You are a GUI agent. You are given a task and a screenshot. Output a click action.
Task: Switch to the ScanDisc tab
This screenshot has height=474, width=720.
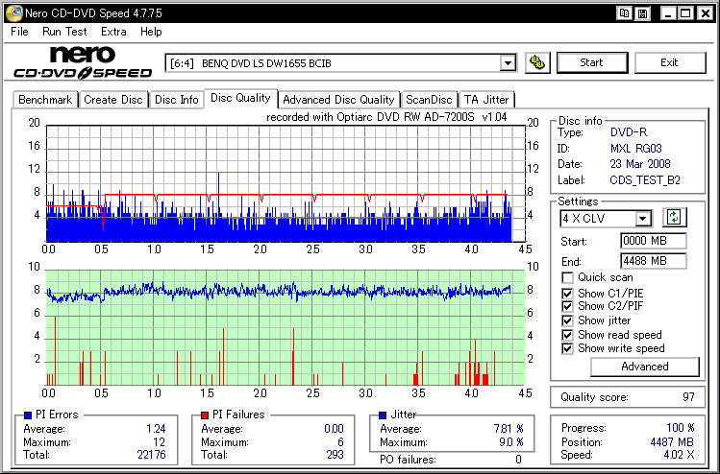(429, 100)
